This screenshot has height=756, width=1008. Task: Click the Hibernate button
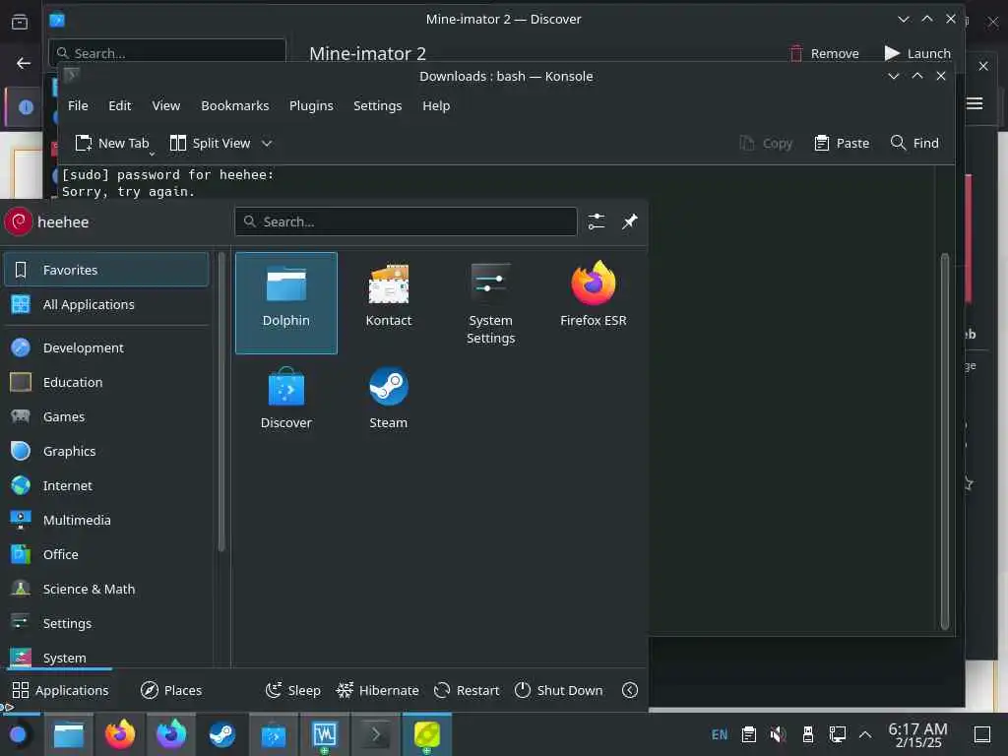click(377, 690)
